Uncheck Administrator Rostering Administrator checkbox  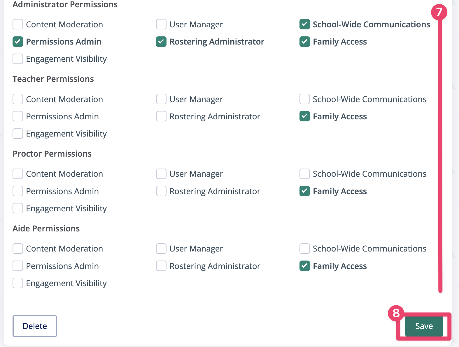coord(161,42)
